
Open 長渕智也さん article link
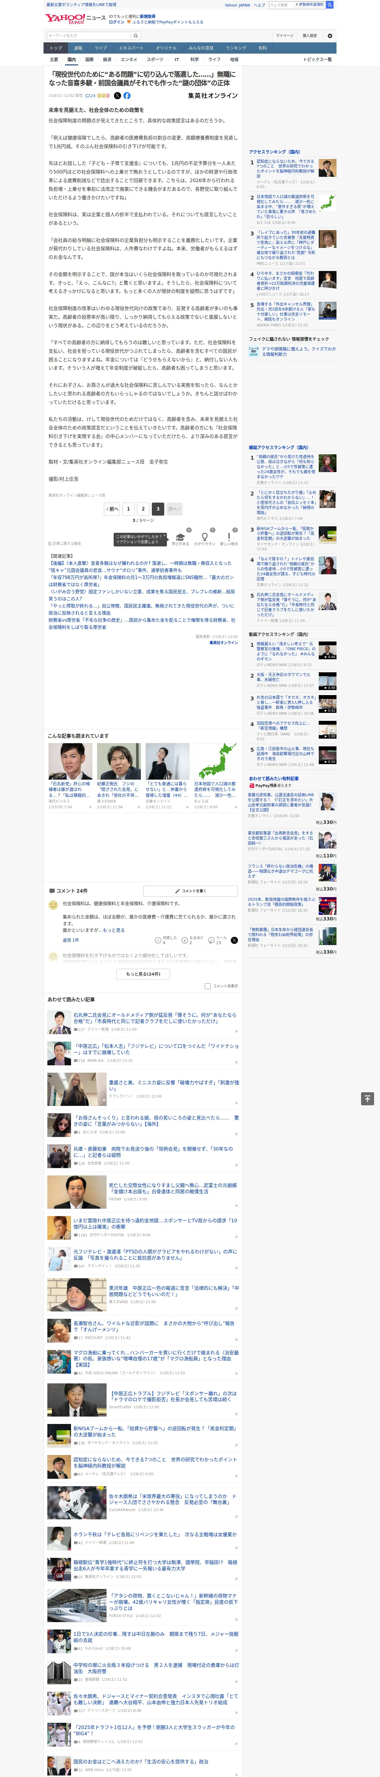click(154, 1326)
